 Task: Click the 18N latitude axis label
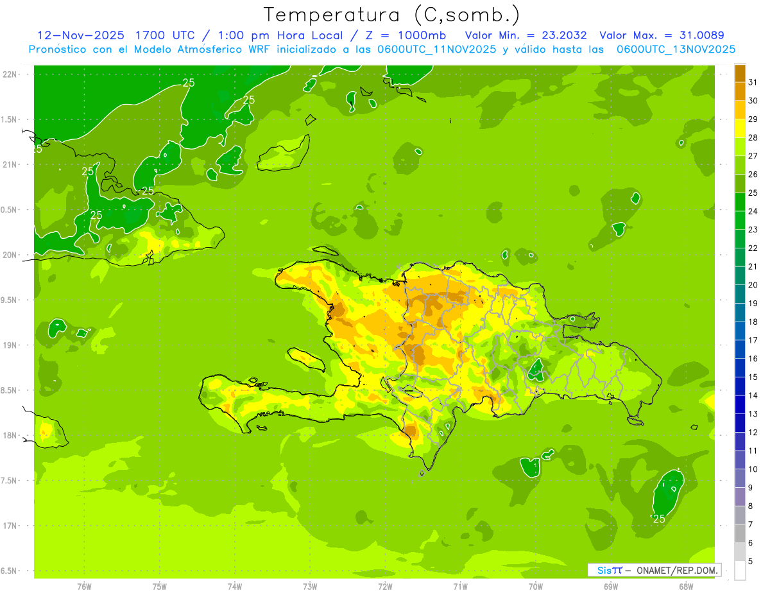(11, 436)
